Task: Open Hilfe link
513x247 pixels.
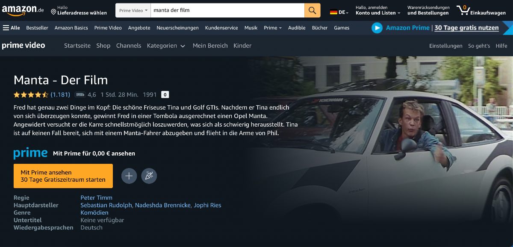Action: (x=501, y=46)
